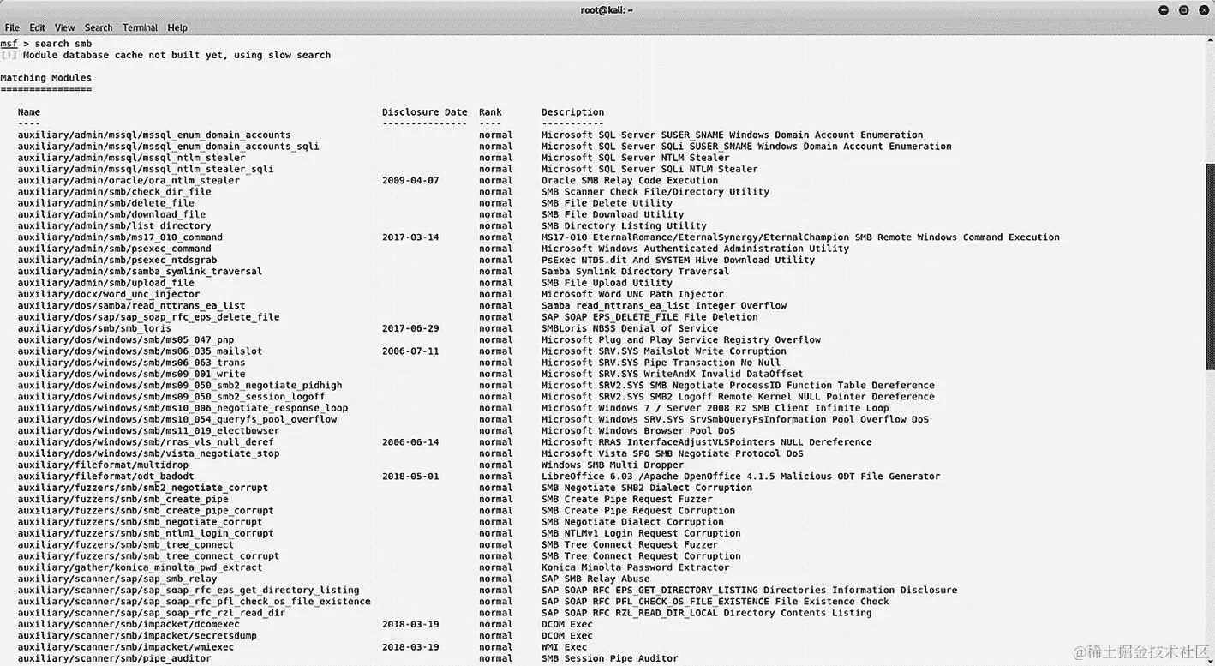Select auxiliary/scanner/smb/impacket/secretsdump module name
The image size is (1215, 666).
[137, 635]
